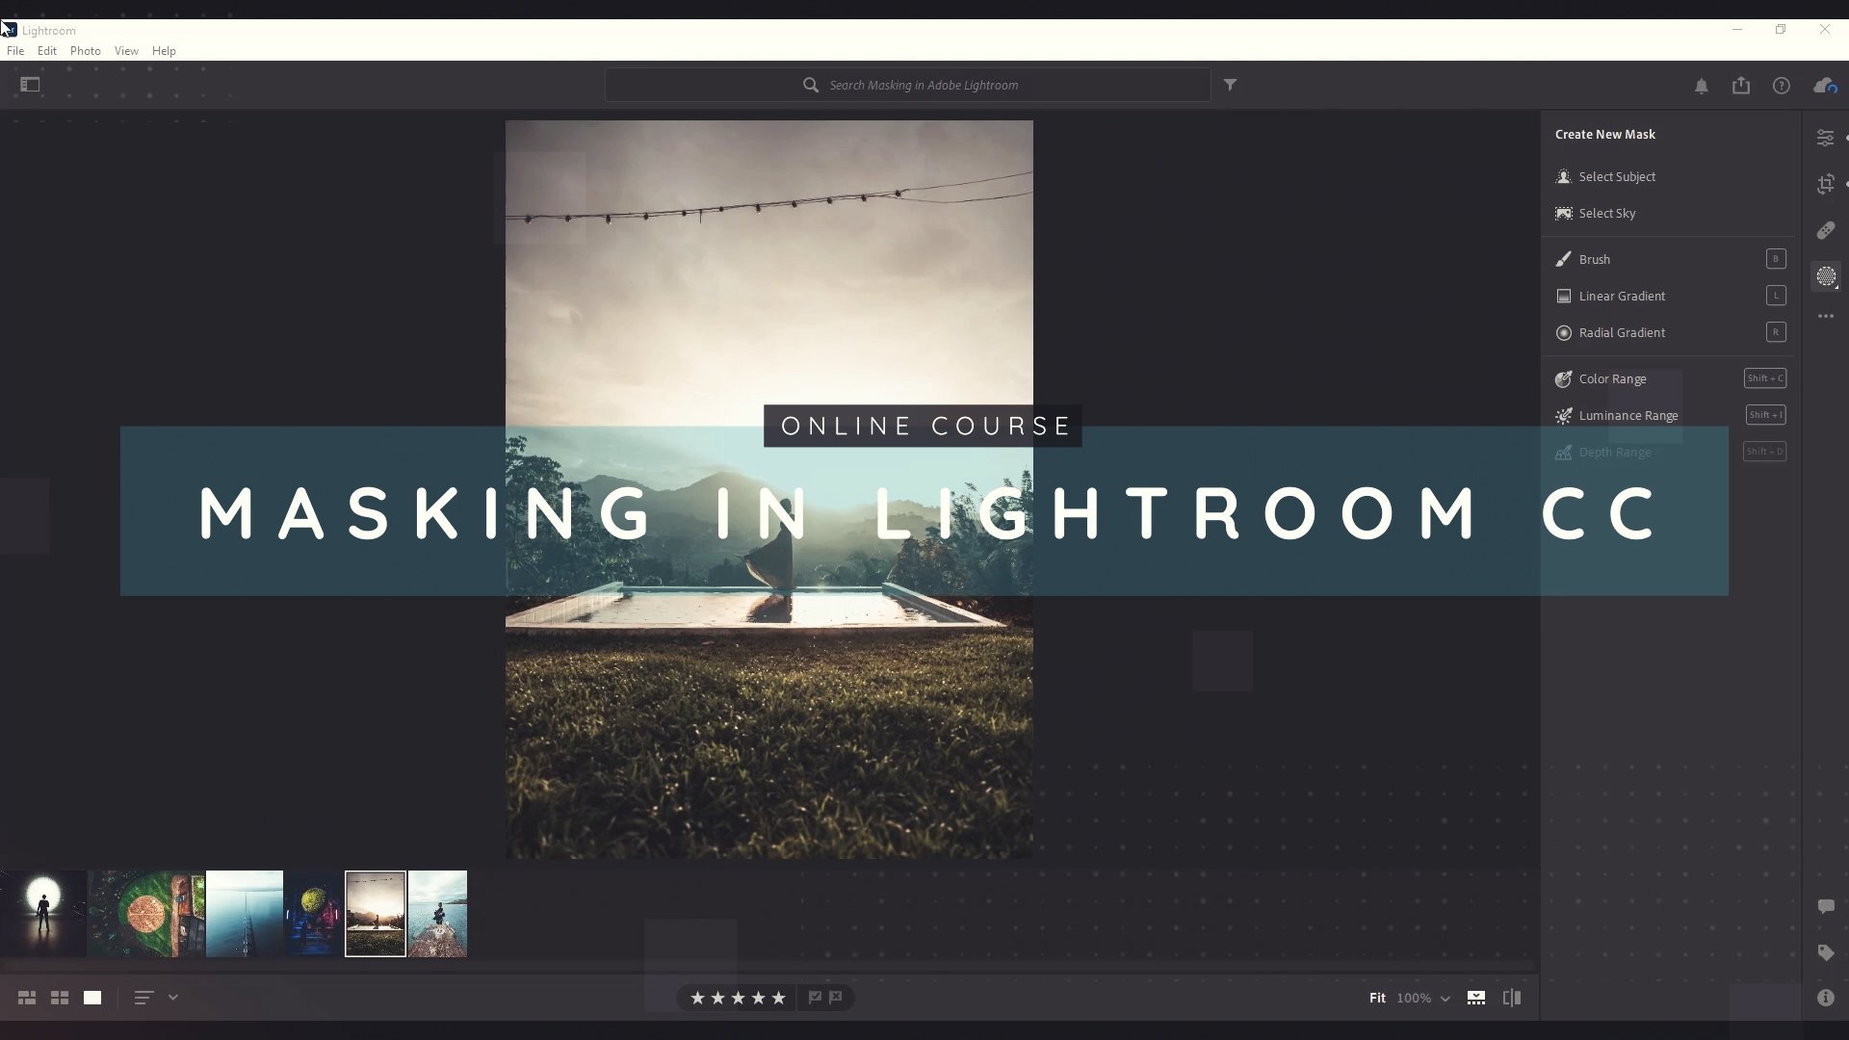Expand the zoom percentage dropdown
Image resolution: width=1849 pixels, height=1040 pixels.
click(x=1445, y=999)
